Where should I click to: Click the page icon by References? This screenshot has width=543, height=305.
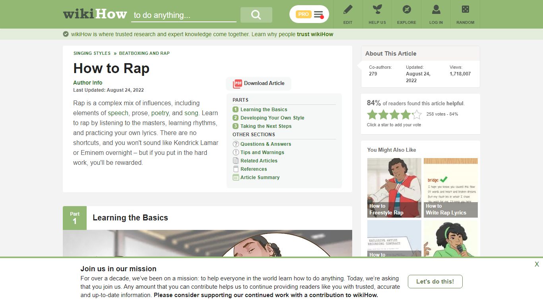236,169
